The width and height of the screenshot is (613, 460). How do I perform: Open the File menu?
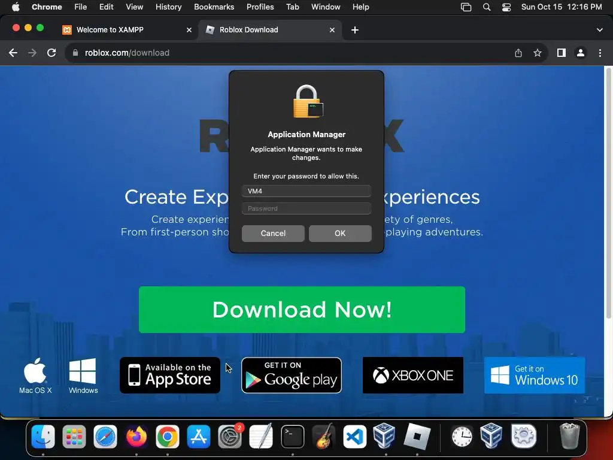coord(81,7)
